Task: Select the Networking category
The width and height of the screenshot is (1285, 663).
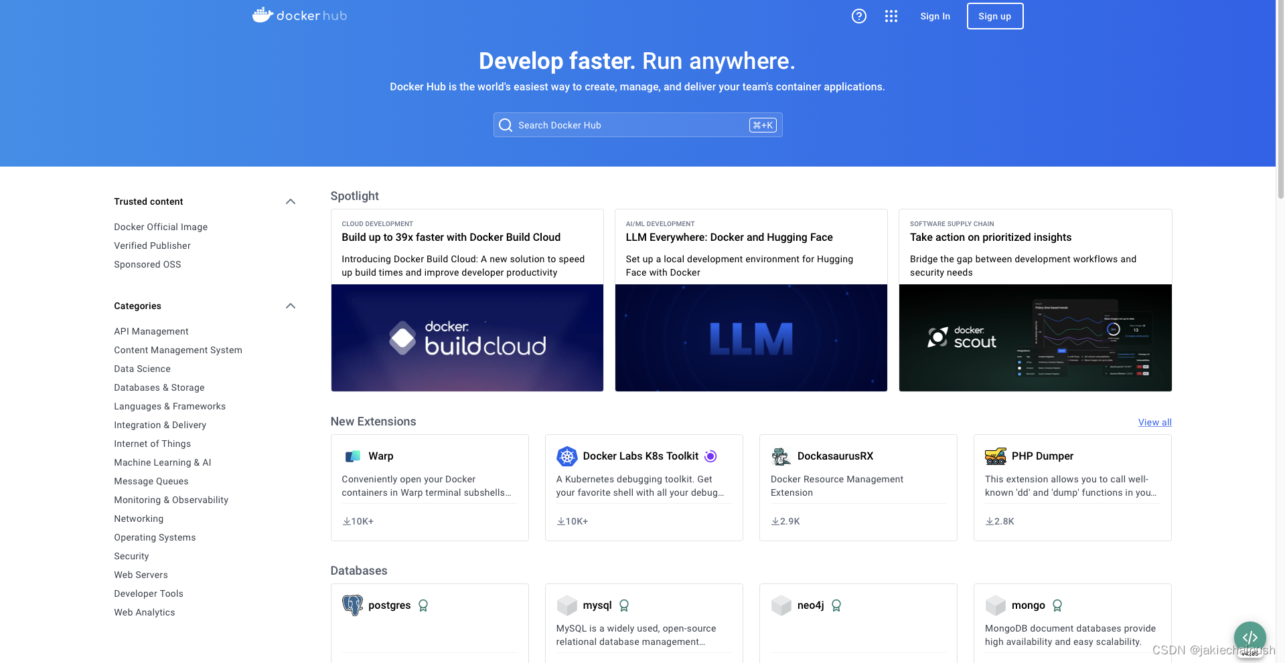Action: pyautogui.click(x=139, y=518)
